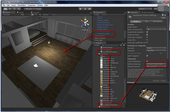Select Main Camera in Hierarchy
Image resolution: width=170 pixels, height=112 pixels.
coord(100,38)
